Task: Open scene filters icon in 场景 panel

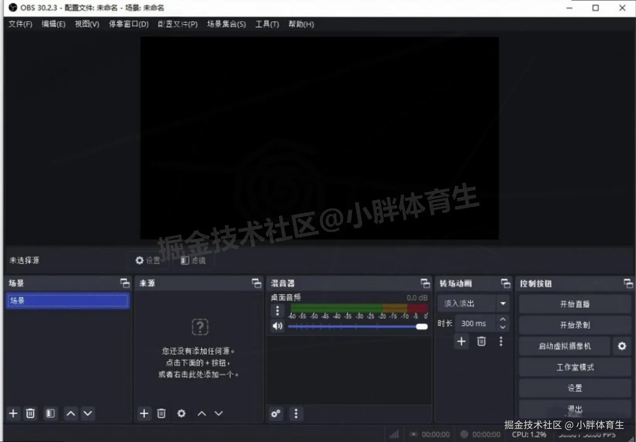Action: coord(50,413)
